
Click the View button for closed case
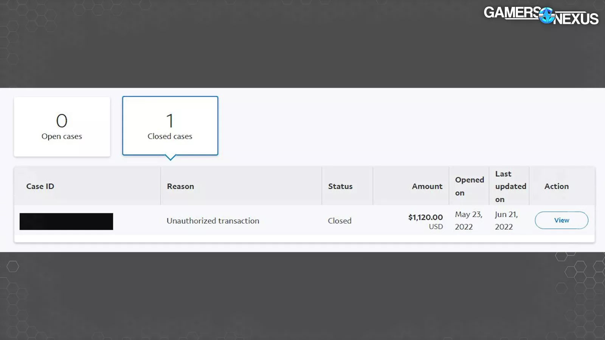561,220
